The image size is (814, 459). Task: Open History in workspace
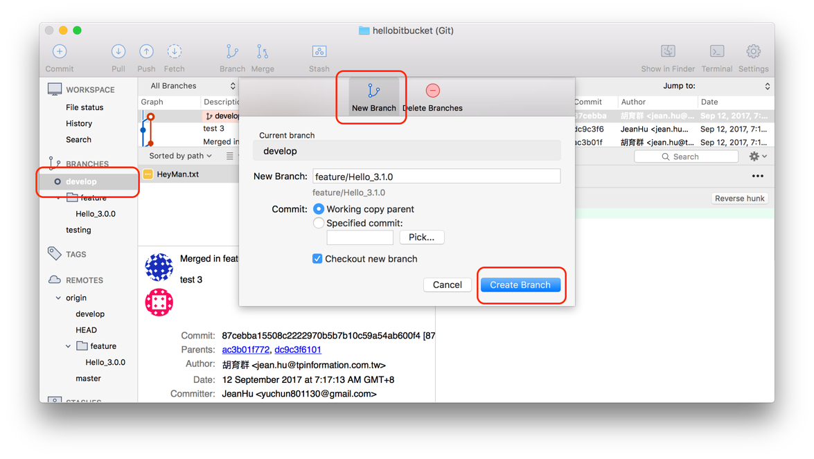pyautogui.click(x=79, y=123)
